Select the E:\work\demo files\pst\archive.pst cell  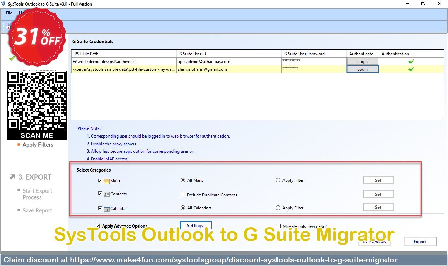click(x=124, y=62)
